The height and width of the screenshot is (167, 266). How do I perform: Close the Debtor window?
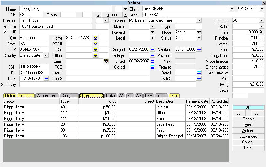264,3
